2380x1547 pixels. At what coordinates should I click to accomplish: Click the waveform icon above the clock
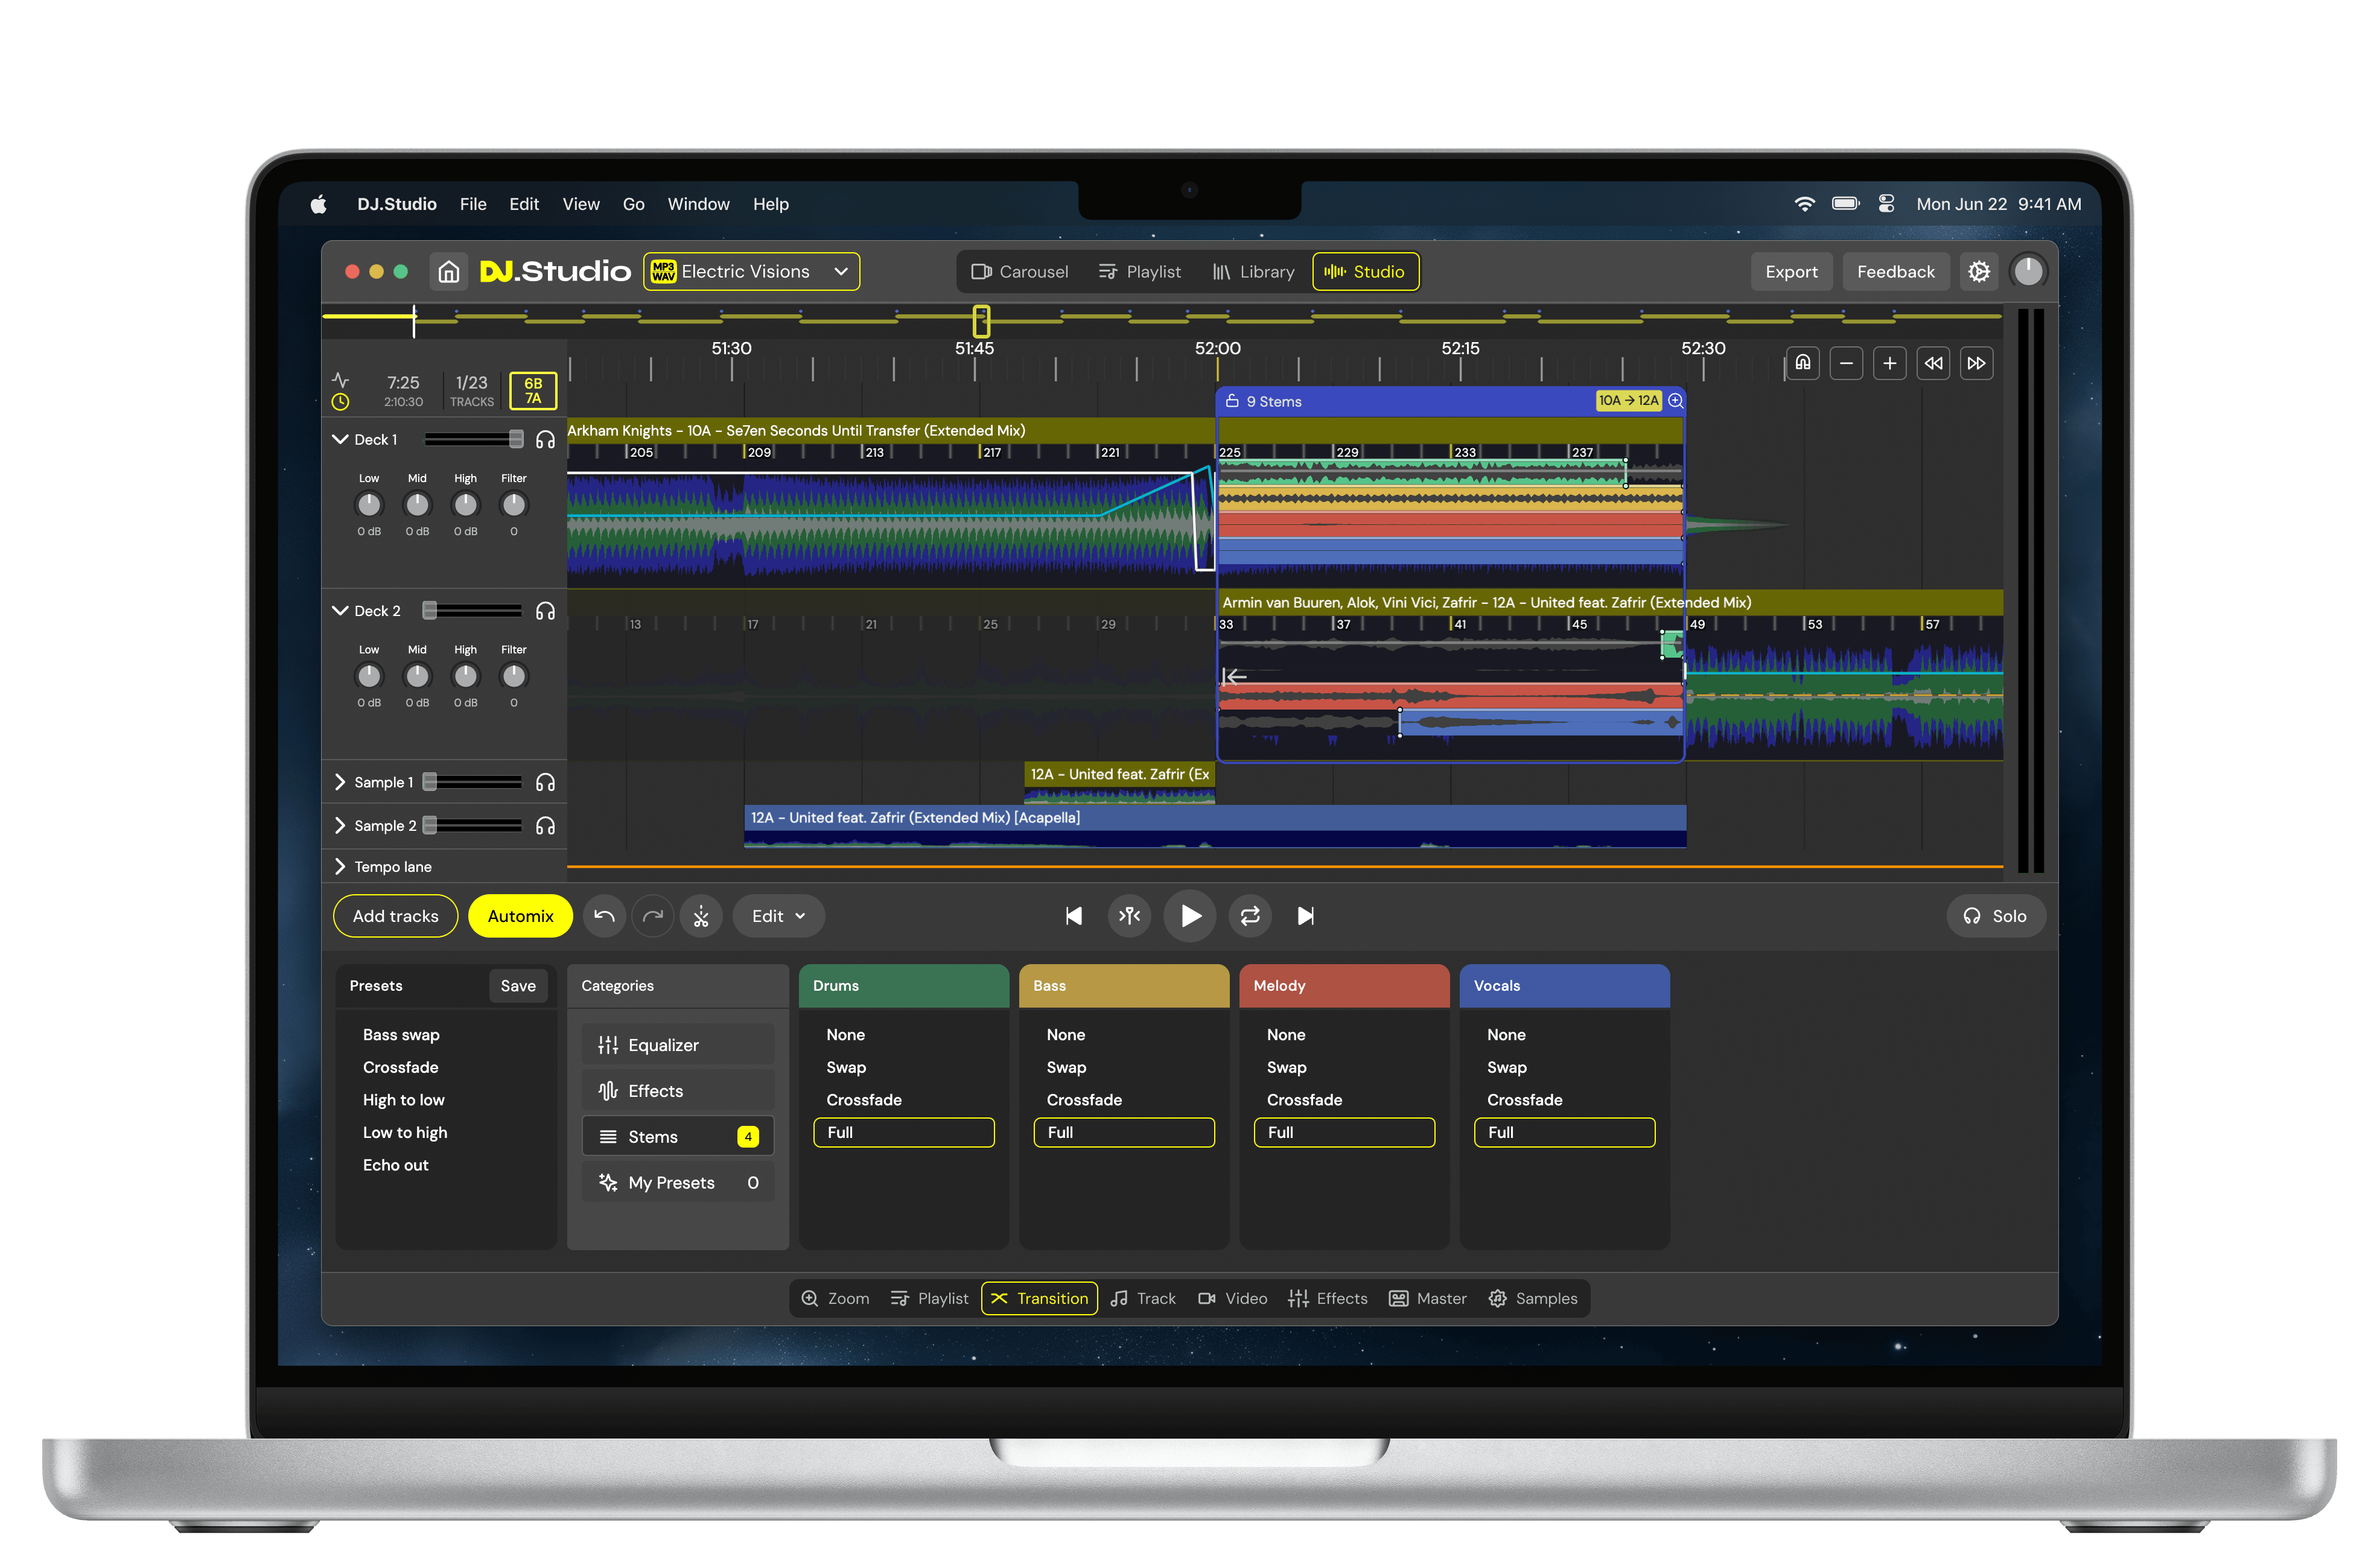[x=340, y=381]
